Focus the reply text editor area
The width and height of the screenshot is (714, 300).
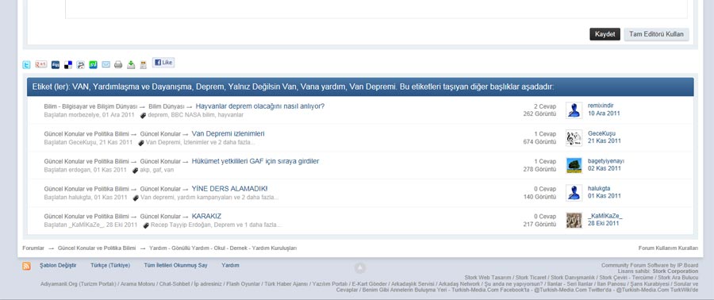click(376, 9)
